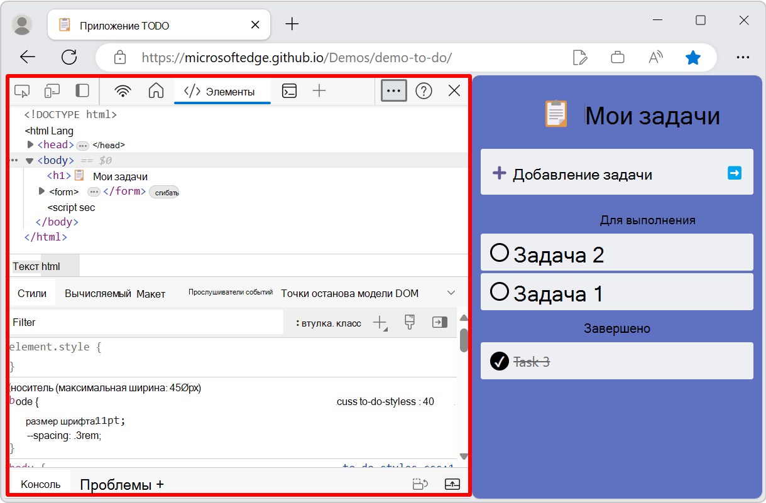Change the DevTools dock location

click(x=82, y=90)
